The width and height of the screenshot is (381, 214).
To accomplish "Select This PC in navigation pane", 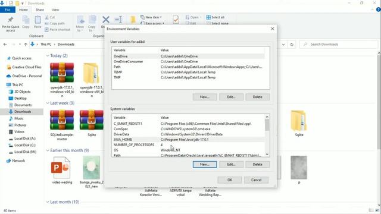I will [17, 85].
